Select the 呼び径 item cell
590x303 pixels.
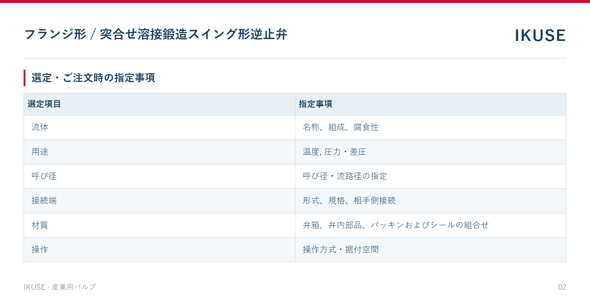click(159, 176)
